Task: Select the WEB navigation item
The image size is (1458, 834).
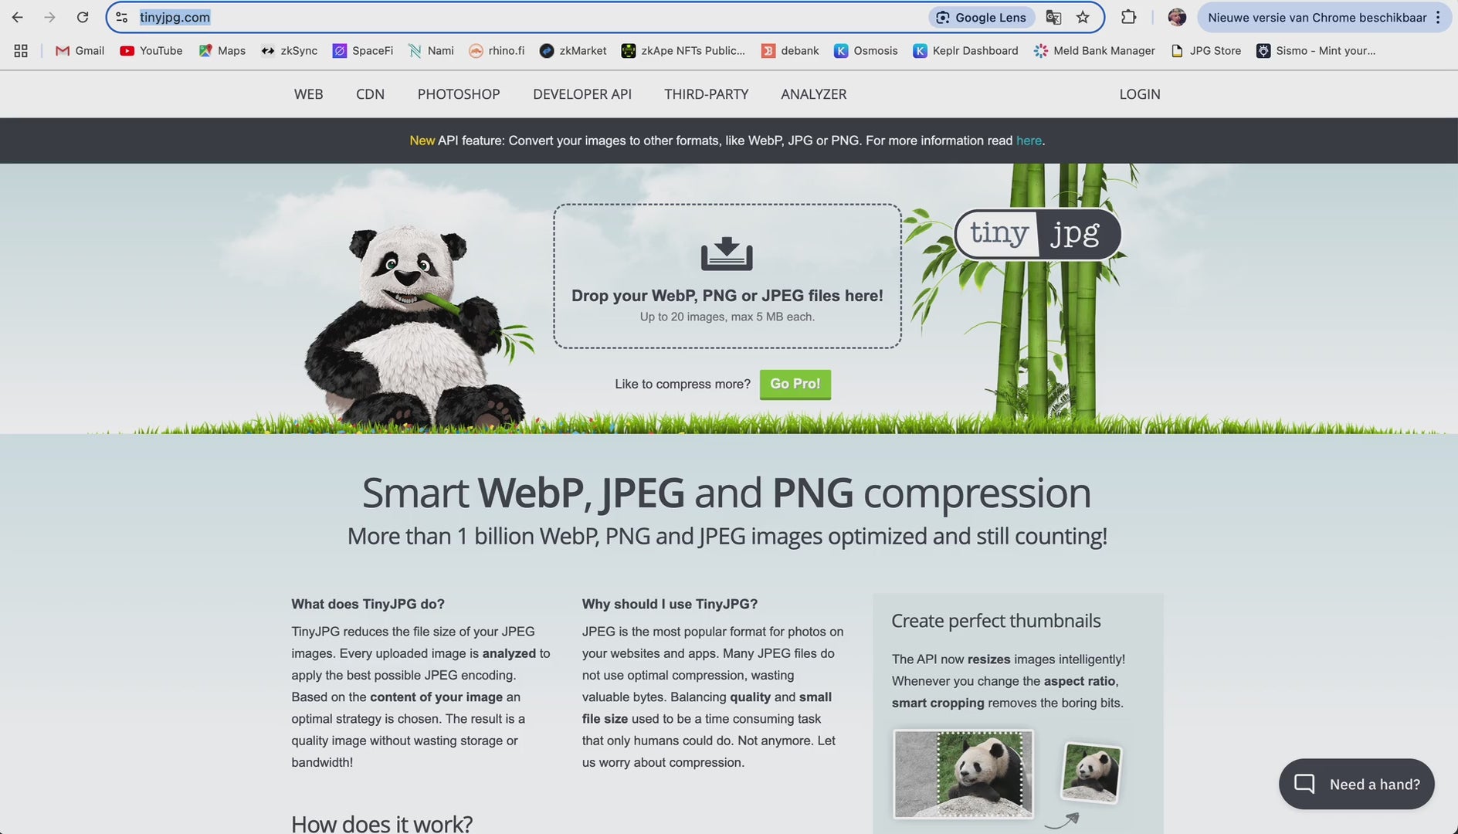Action: point(308,94)
